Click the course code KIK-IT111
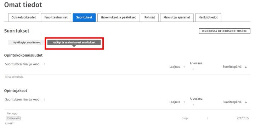255x129 pixels. coord(10,123)
